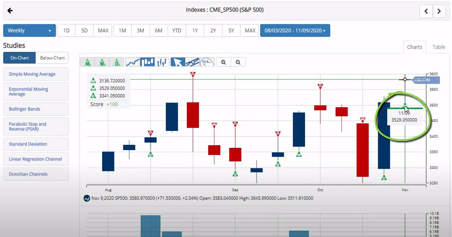Toggle the weekly triangle indicator
The image size is (452, 237).
[102, 62]
